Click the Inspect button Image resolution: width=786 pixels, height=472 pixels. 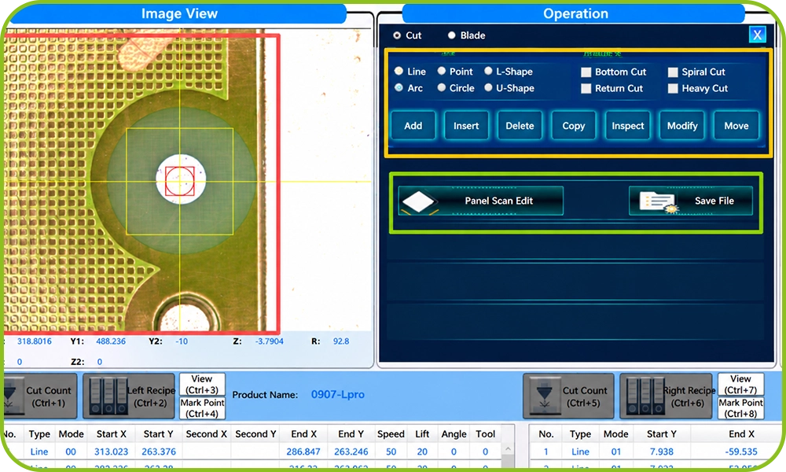pos(627,125)
